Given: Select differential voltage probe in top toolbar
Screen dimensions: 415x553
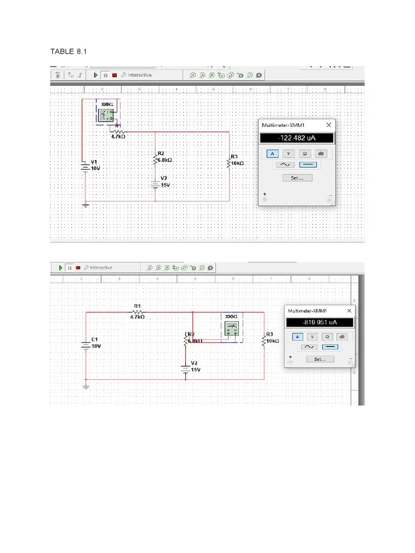Looking at the screenshot, I should click(x=221, y=75).
